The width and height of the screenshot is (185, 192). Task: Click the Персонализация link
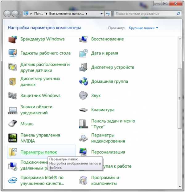(108, 152)
